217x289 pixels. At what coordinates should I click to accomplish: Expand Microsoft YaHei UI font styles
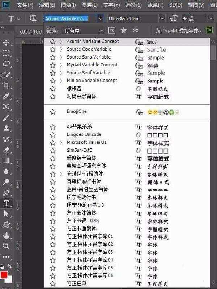tap(61, 143)
